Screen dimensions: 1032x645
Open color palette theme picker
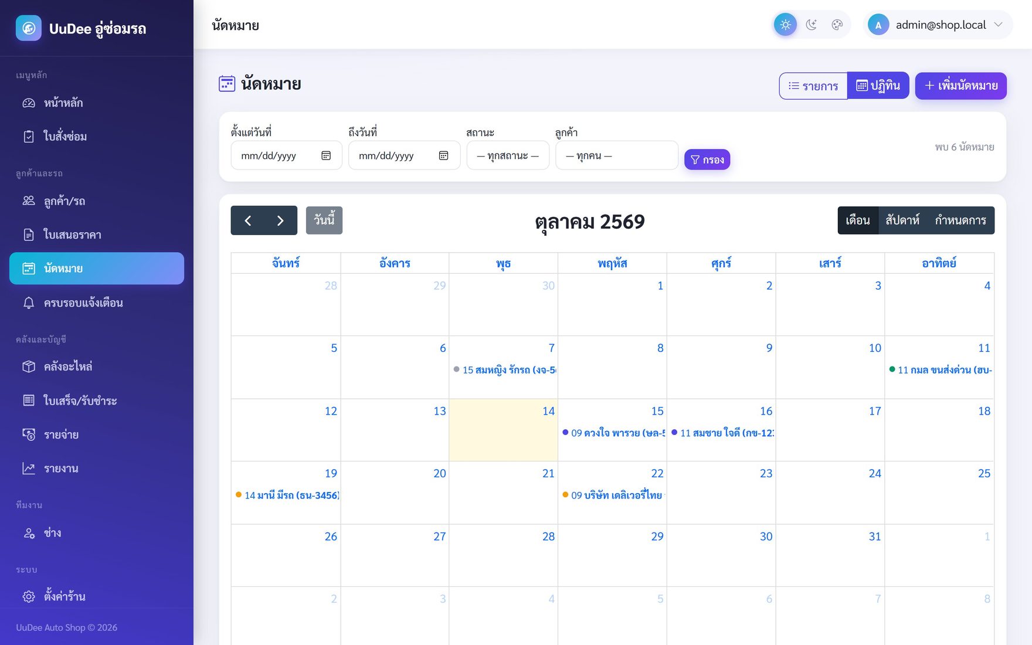[x=837, y=25]
